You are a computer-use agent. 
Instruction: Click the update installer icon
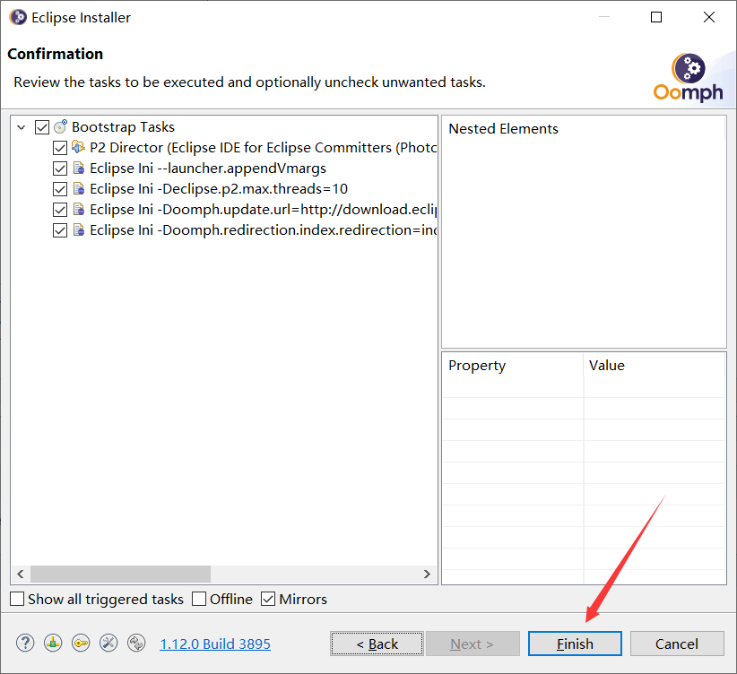[x=137, y=643]
